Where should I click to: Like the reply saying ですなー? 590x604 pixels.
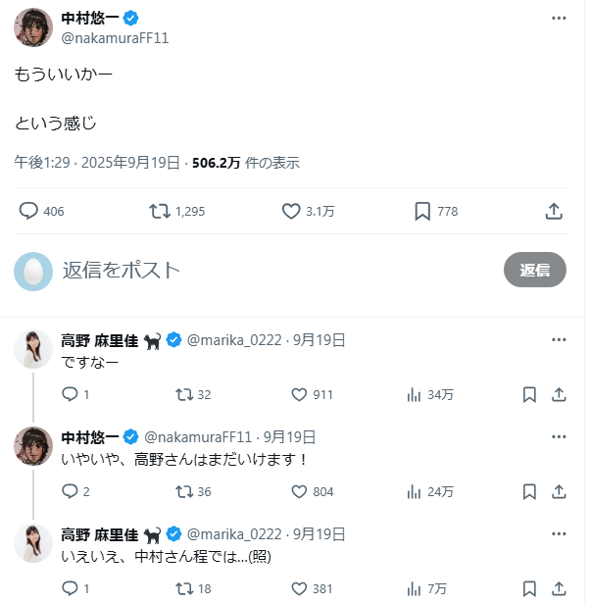[x=300, y=394]
